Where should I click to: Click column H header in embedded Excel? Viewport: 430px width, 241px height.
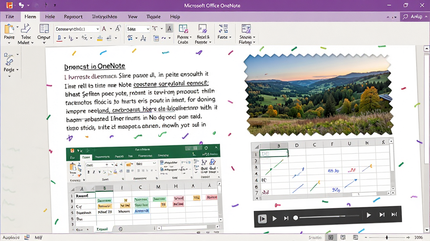(x=176, y=186)
